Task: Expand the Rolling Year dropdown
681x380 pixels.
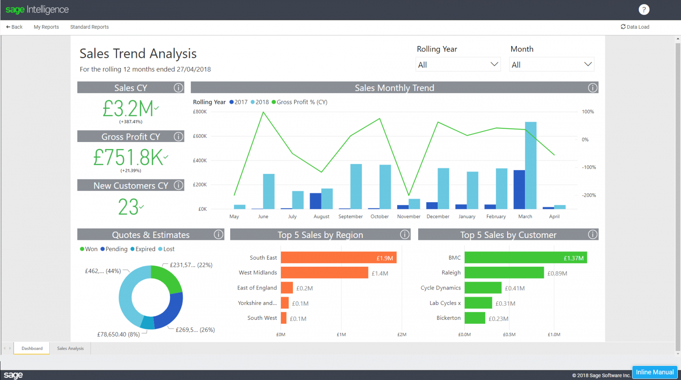Action: [x=458, y=65]
